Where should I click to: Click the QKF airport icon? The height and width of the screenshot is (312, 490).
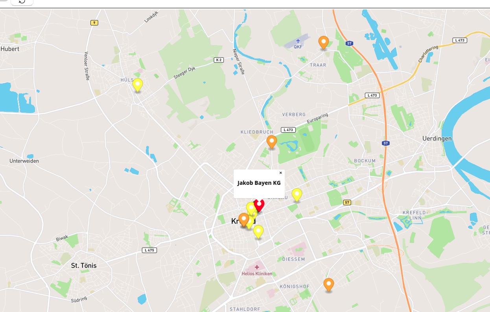[x=298, y=40]
